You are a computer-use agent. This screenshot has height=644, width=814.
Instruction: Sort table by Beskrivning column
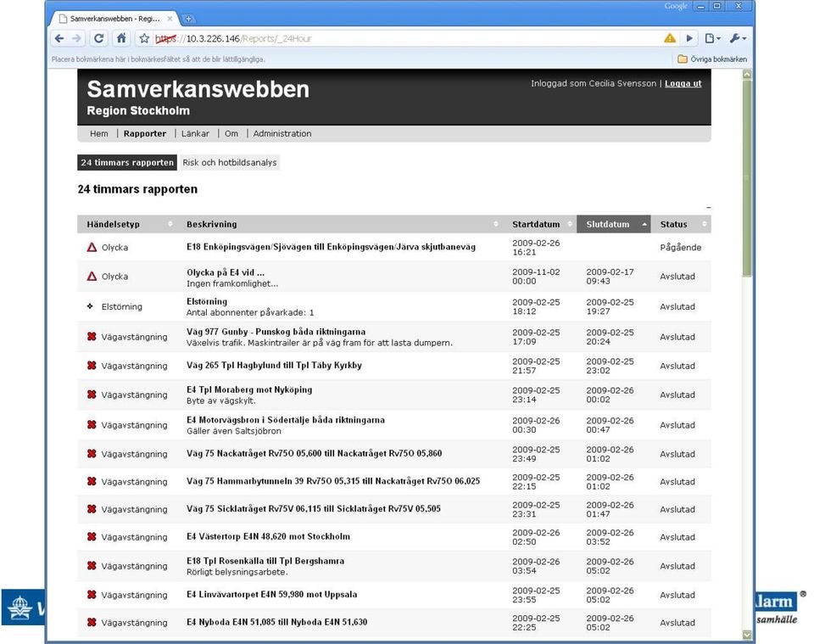tap(341, 224)
